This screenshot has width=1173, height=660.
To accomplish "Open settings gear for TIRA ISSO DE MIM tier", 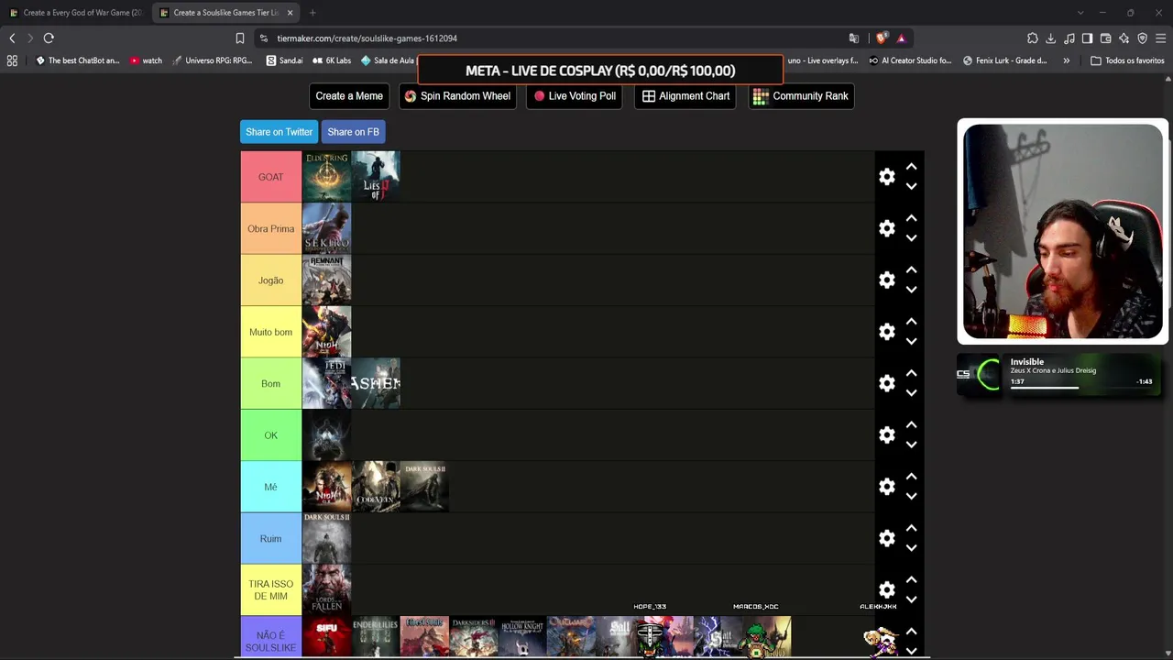I will [887, 590].
